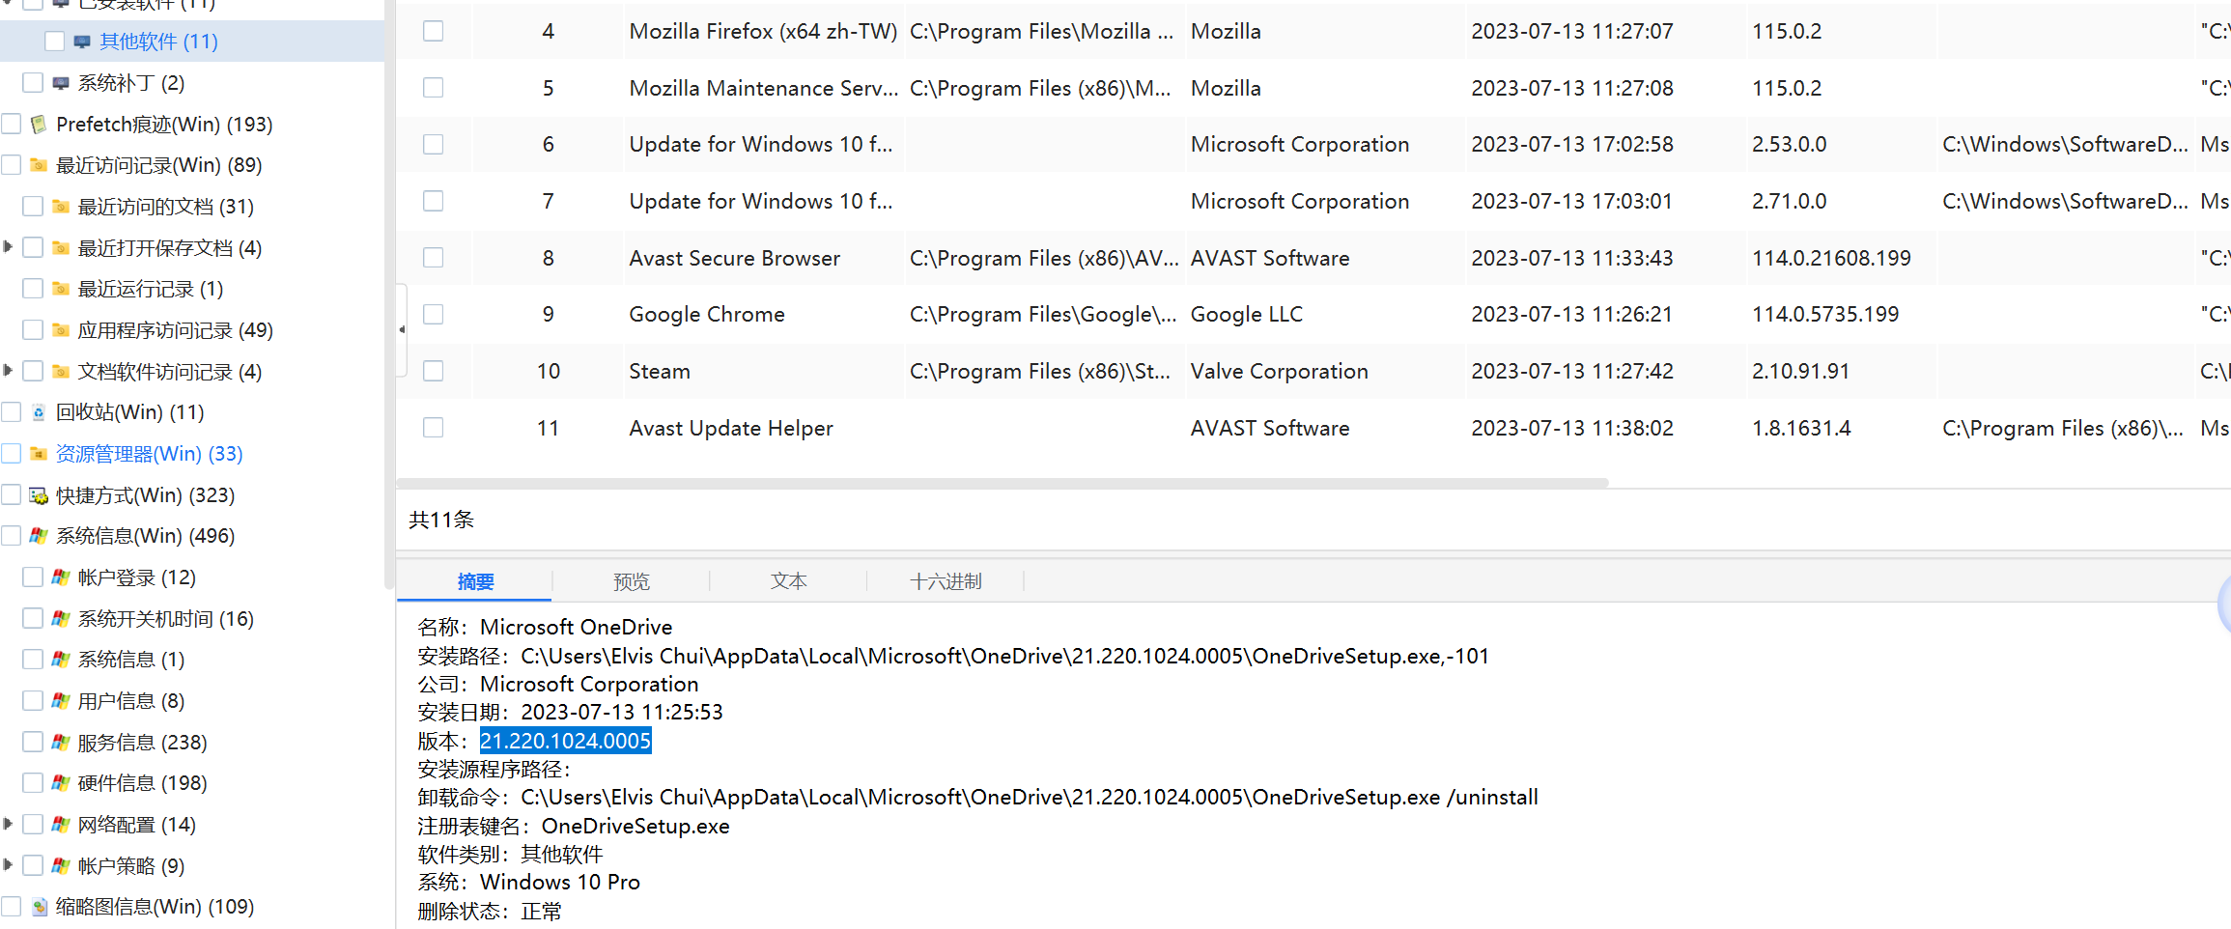The image size is (2231, 929).
Task: Click the registry key name OneDriveSetup.exe
Action: click(635, 826)
